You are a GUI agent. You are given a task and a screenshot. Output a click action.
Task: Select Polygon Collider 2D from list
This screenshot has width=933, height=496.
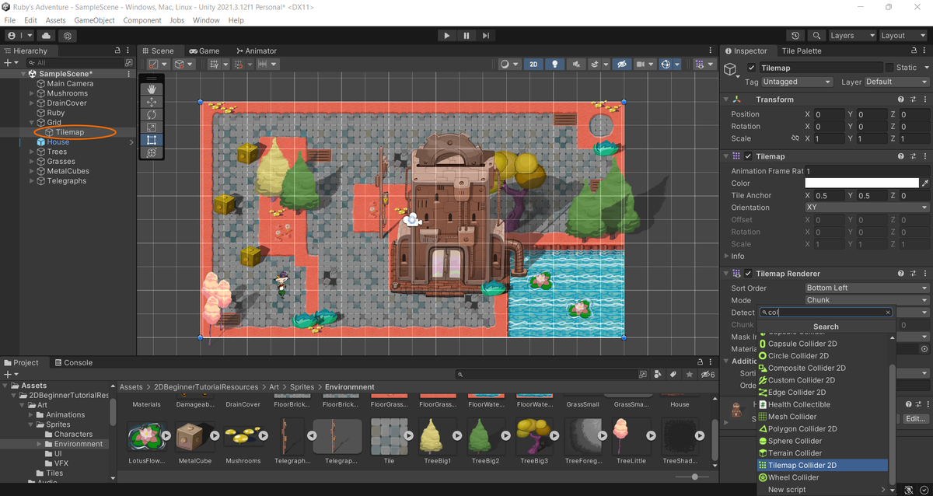tap(823, 428)
